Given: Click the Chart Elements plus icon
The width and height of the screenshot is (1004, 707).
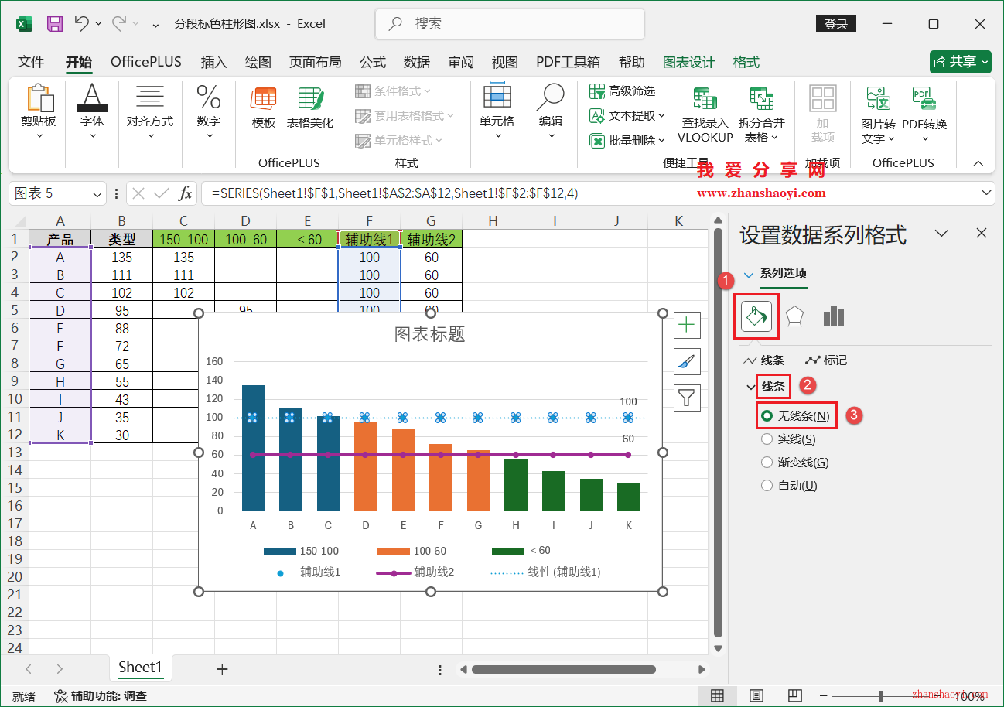Looking at the screenshot, I should tap(687, 325).
